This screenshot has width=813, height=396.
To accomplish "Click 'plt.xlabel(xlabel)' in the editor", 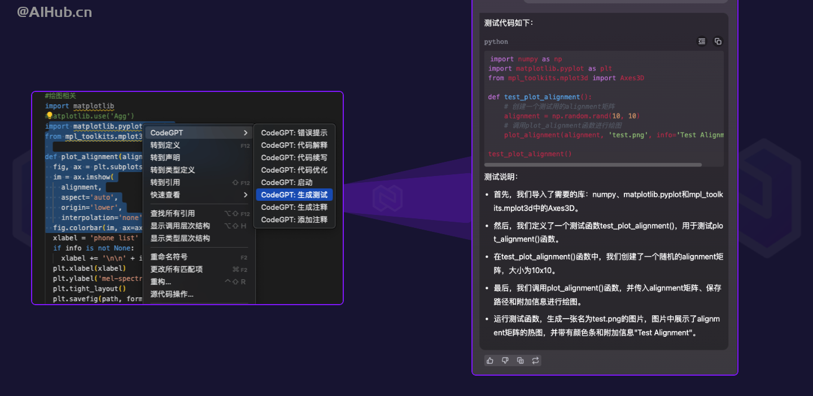I will tap(90, 269).
